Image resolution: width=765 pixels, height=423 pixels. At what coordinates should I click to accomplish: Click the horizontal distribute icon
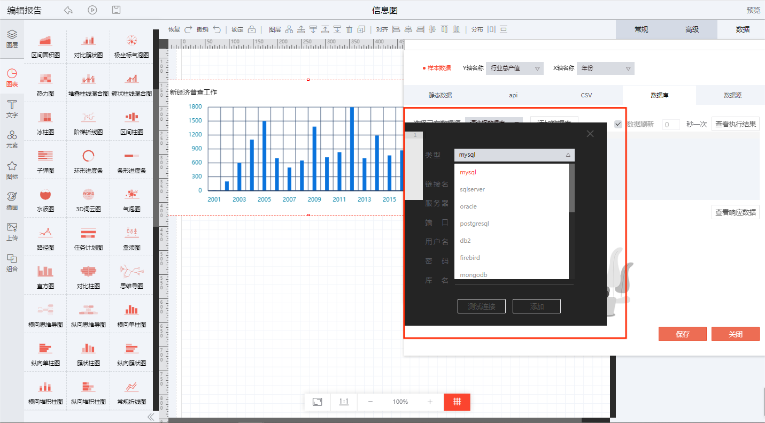[x=491, y=29]
